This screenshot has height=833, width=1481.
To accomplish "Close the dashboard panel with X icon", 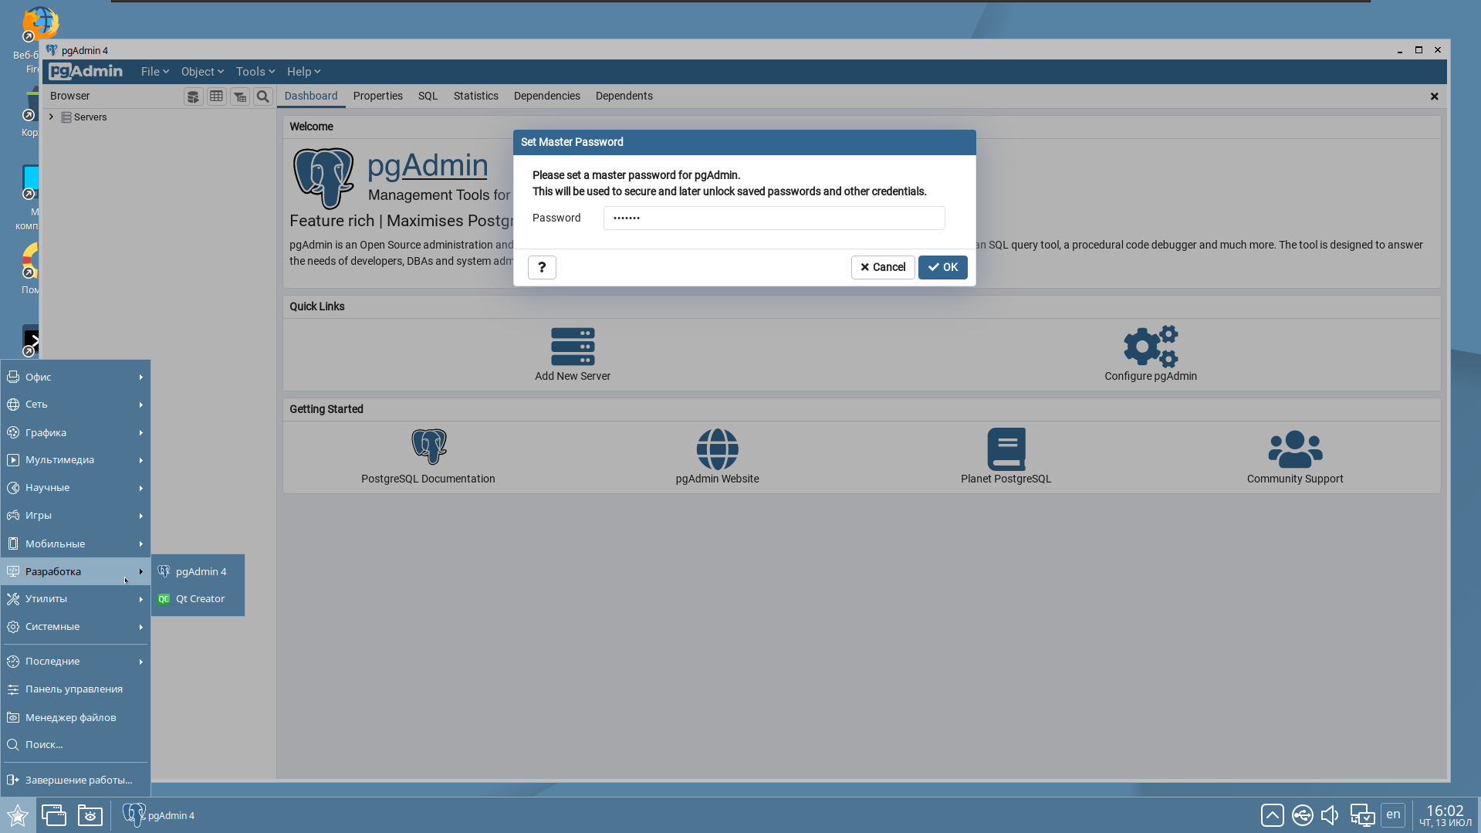I will 1434,97.
